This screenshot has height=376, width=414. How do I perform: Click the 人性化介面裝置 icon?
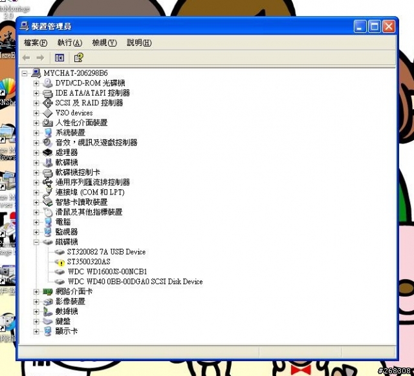coord(48,123)
